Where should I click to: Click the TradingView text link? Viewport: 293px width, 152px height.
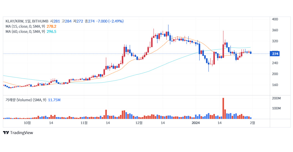pyautogui.click(x=21, y=133)
